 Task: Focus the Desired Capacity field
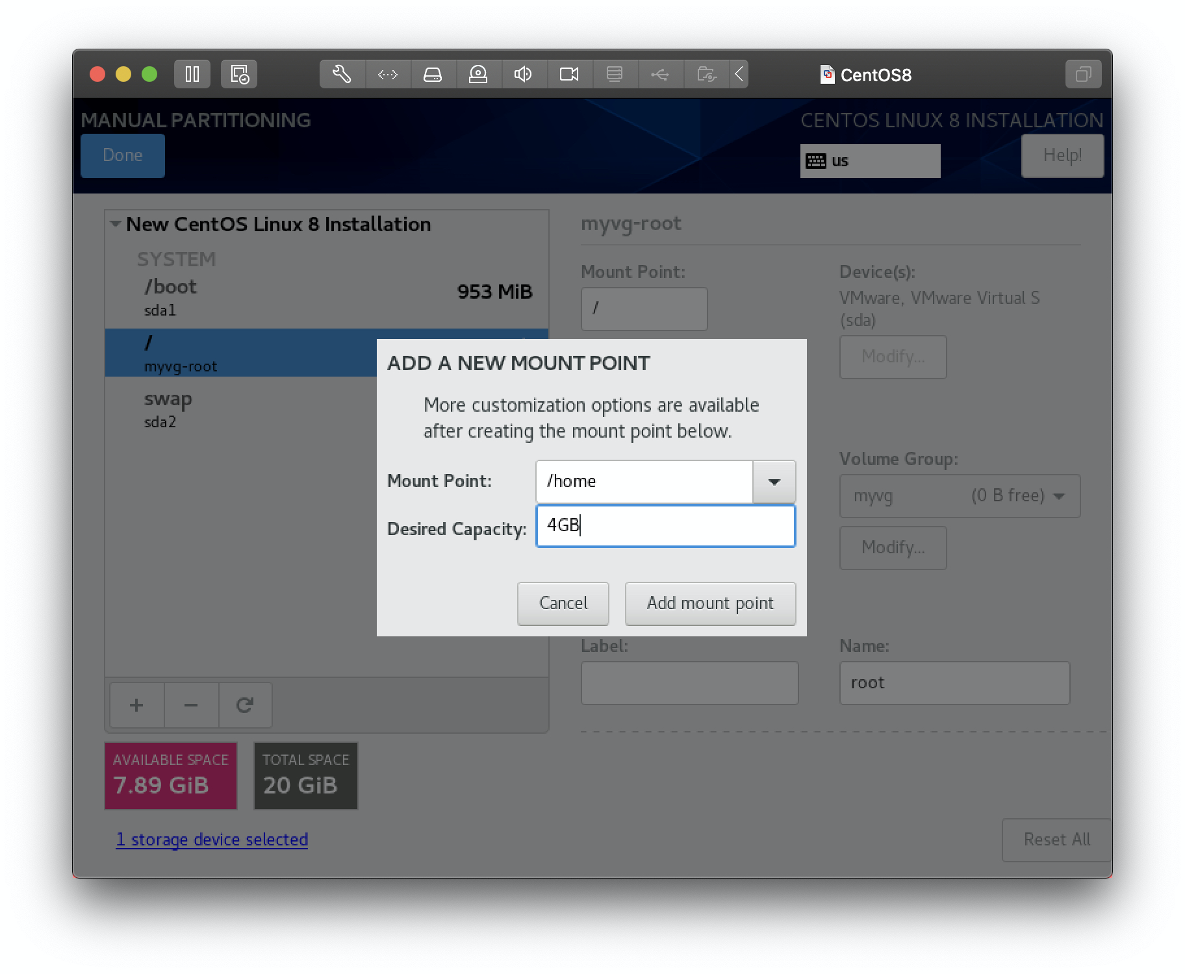pos(665,525)
